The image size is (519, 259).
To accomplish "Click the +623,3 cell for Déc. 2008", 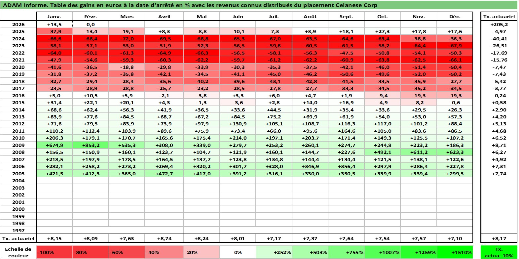I will point(455,152).
